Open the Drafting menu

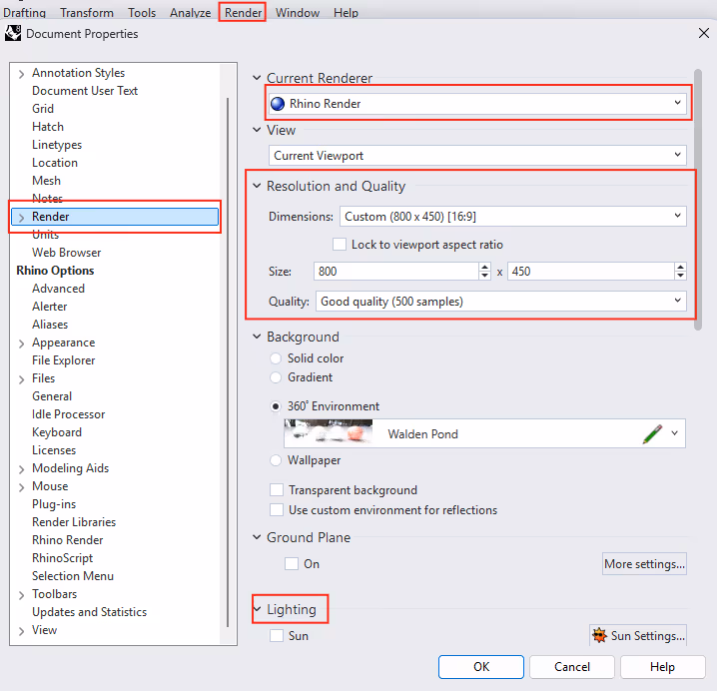(x=24, y=12)
